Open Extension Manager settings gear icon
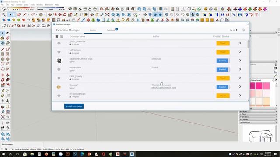Viewport: 280px width, 157px height. (243, 30)
